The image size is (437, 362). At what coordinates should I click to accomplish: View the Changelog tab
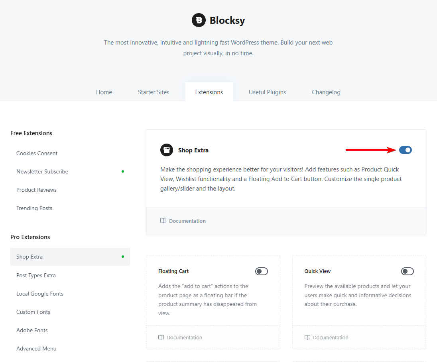(326, 92)
